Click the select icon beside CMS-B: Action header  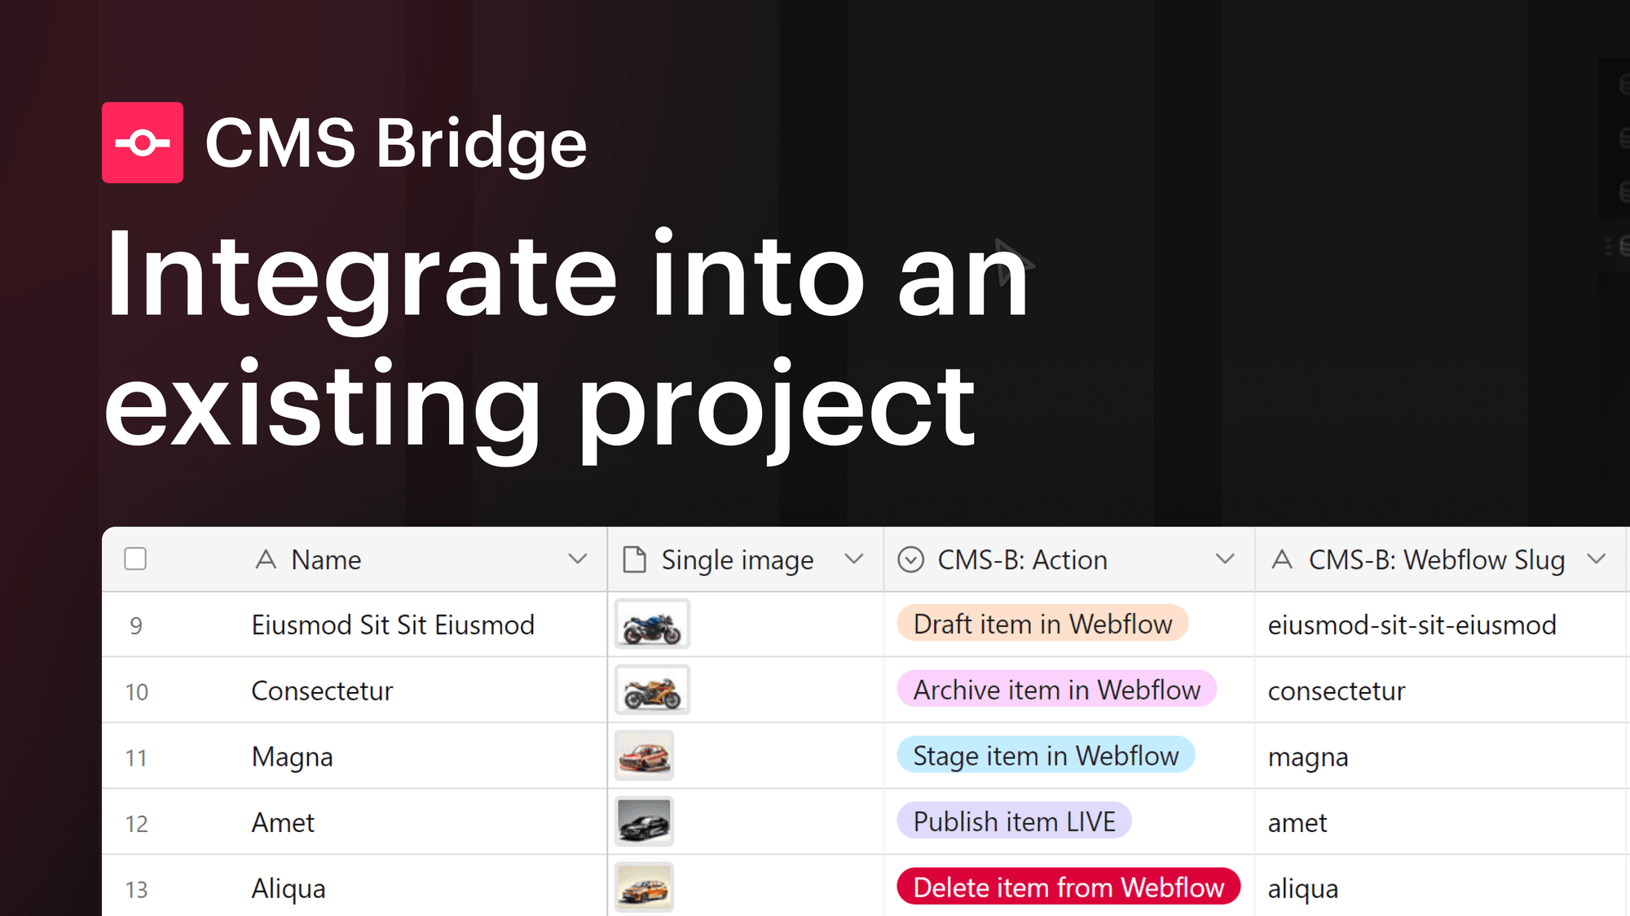pyautogui.click(x=910, y=559)
